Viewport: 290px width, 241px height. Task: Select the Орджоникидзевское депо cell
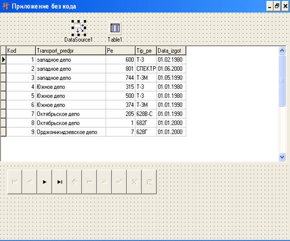(x=70, y=132)
